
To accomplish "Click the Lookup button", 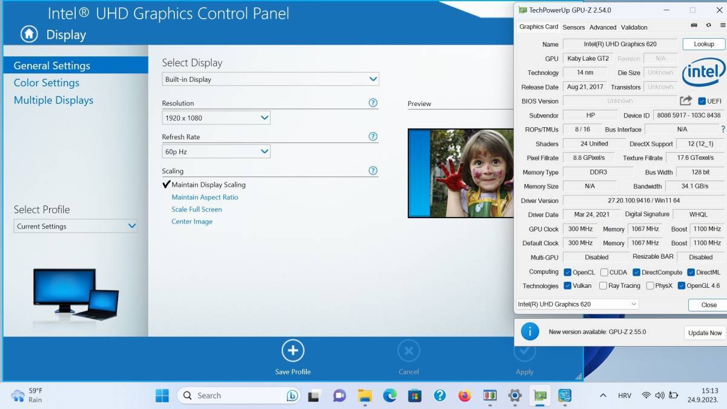I will tap(704, 44).
